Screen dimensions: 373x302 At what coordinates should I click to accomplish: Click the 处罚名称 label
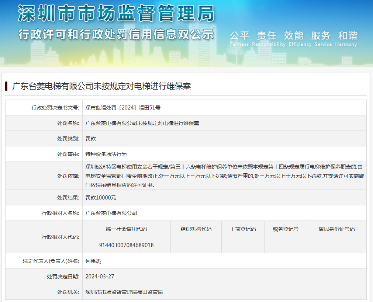[x=68, y=123]
